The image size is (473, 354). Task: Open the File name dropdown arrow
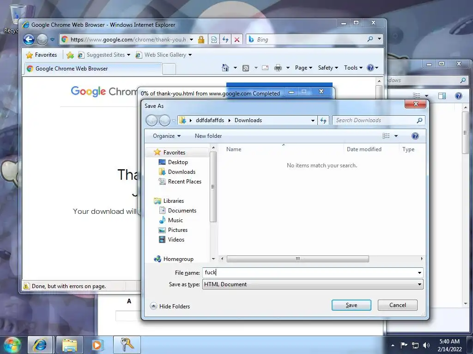(419, 273)
